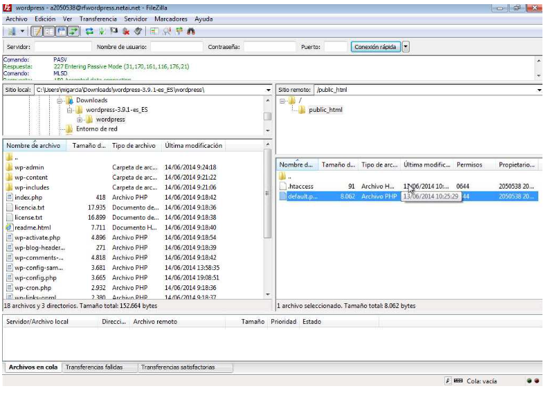Select public_html in the remote tree
The width and height of the screenshot is (548, 393).
click(x=325, y=110)
